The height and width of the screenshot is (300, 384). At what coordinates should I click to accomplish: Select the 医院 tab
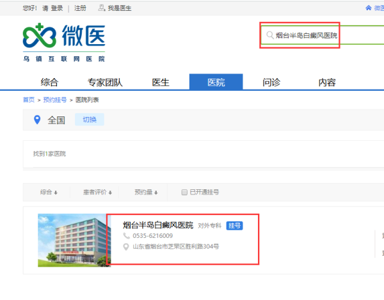click(216, 83)
